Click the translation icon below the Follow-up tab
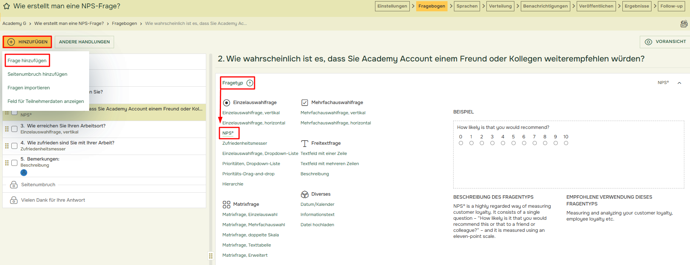Viewport: 690px width, 265px height. (x=684, y=24)
